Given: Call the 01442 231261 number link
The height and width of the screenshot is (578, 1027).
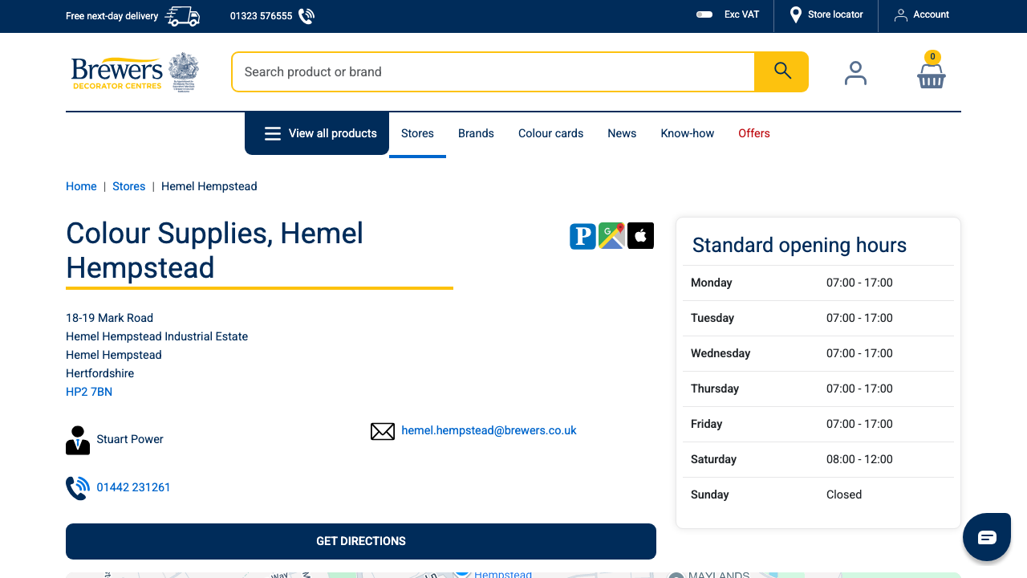Looking at the screenshot, I should [x=133, y=487].
